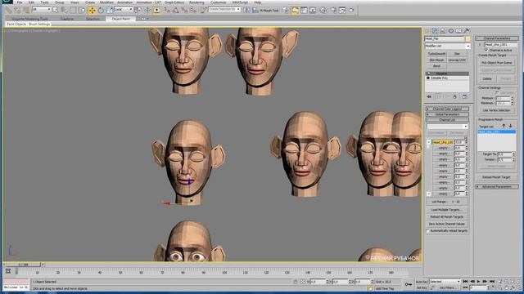Click object color swatch beside name field
The image size is (524, 294).
pyautogui.click(x=468, y=38)
